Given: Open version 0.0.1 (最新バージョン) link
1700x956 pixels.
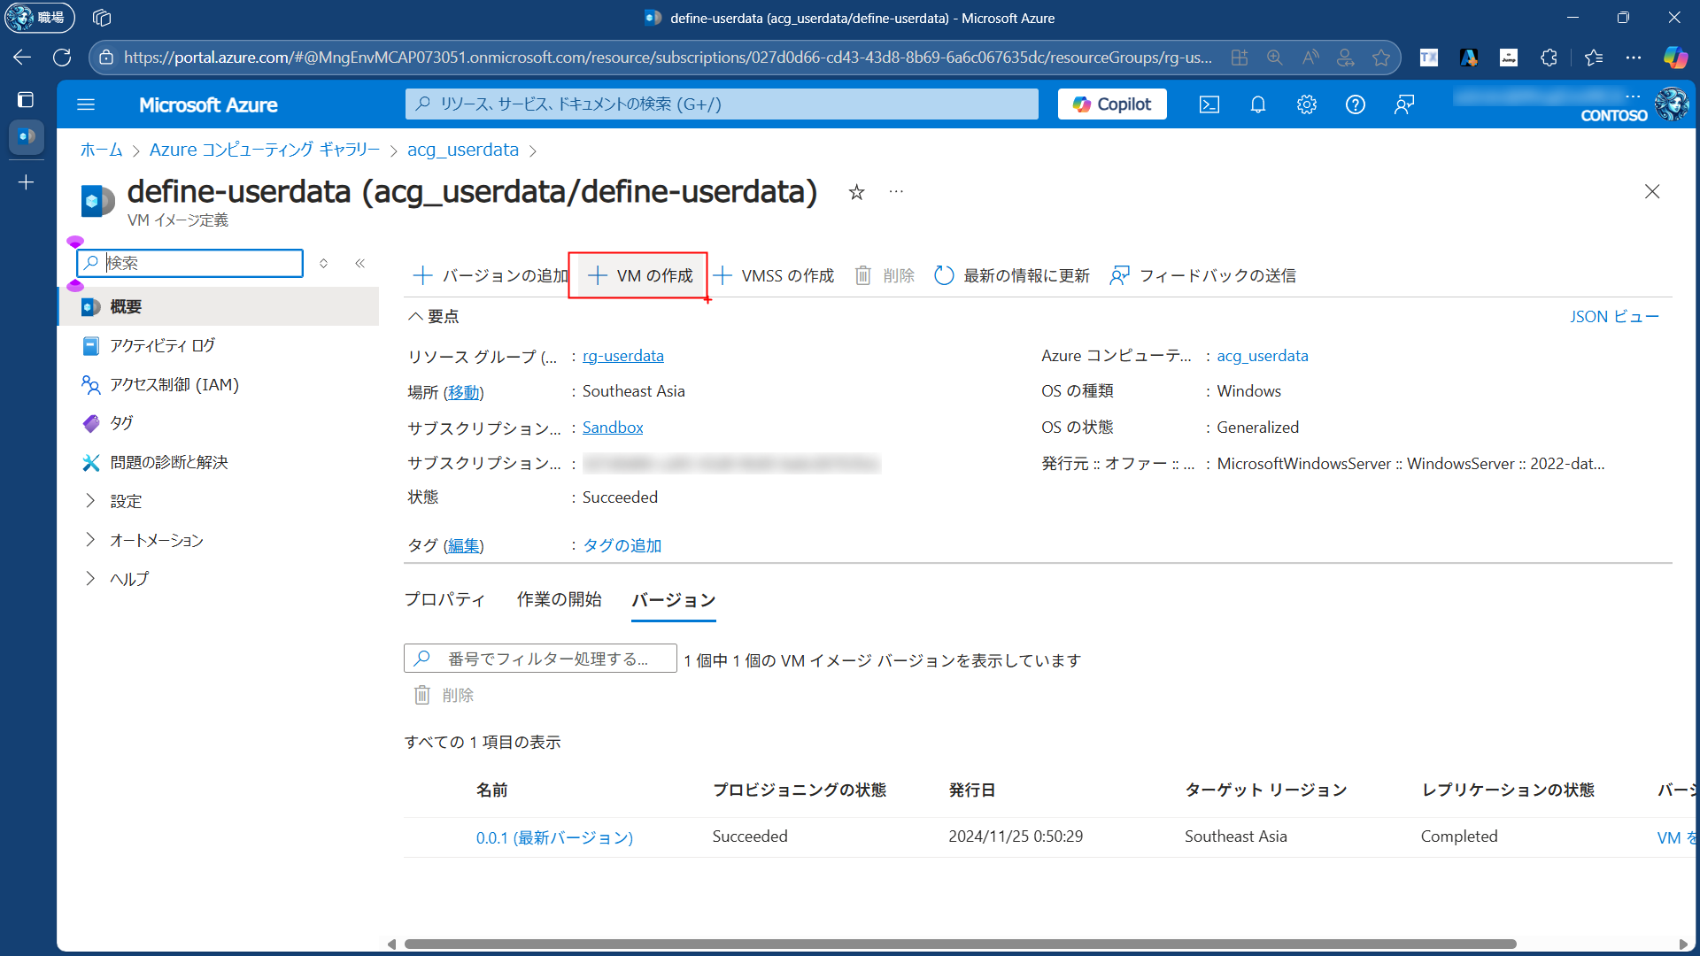Looking at the screenshot, I should [x=554, y=837].
